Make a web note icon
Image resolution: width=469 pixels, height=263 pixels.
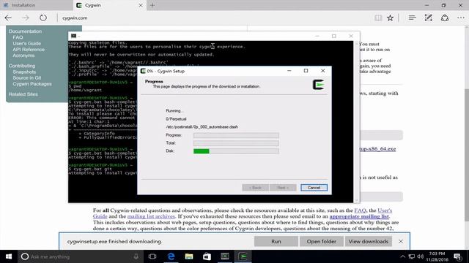click(428, 18)
